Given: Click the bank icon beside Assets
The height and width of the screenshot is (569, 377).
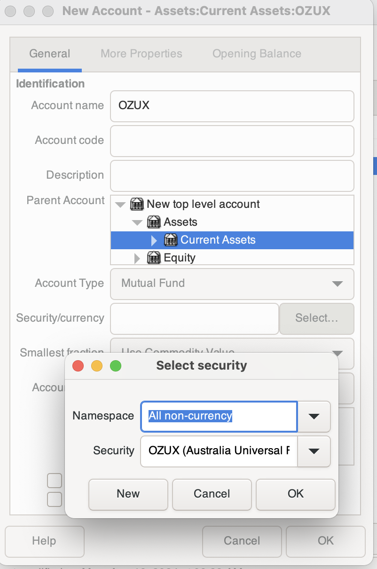Looking at the screenshot, I should click(154, 222).
